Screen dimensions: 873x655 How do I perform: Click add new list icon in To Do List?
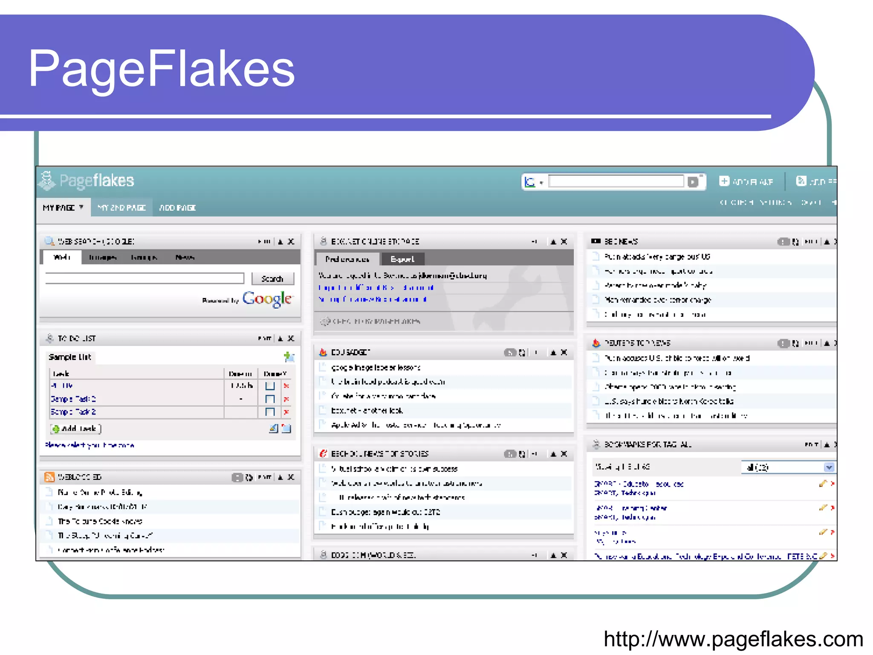289,356
